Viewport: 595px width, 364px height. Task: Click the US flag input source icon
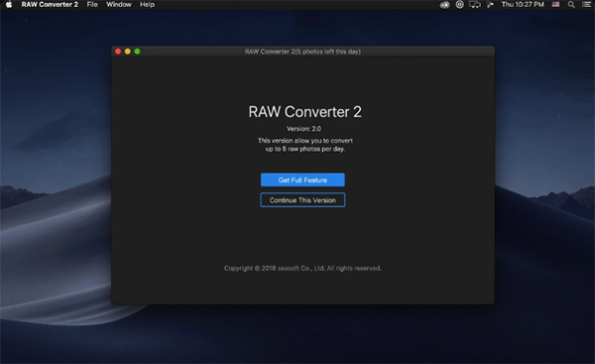pos(555,5)
